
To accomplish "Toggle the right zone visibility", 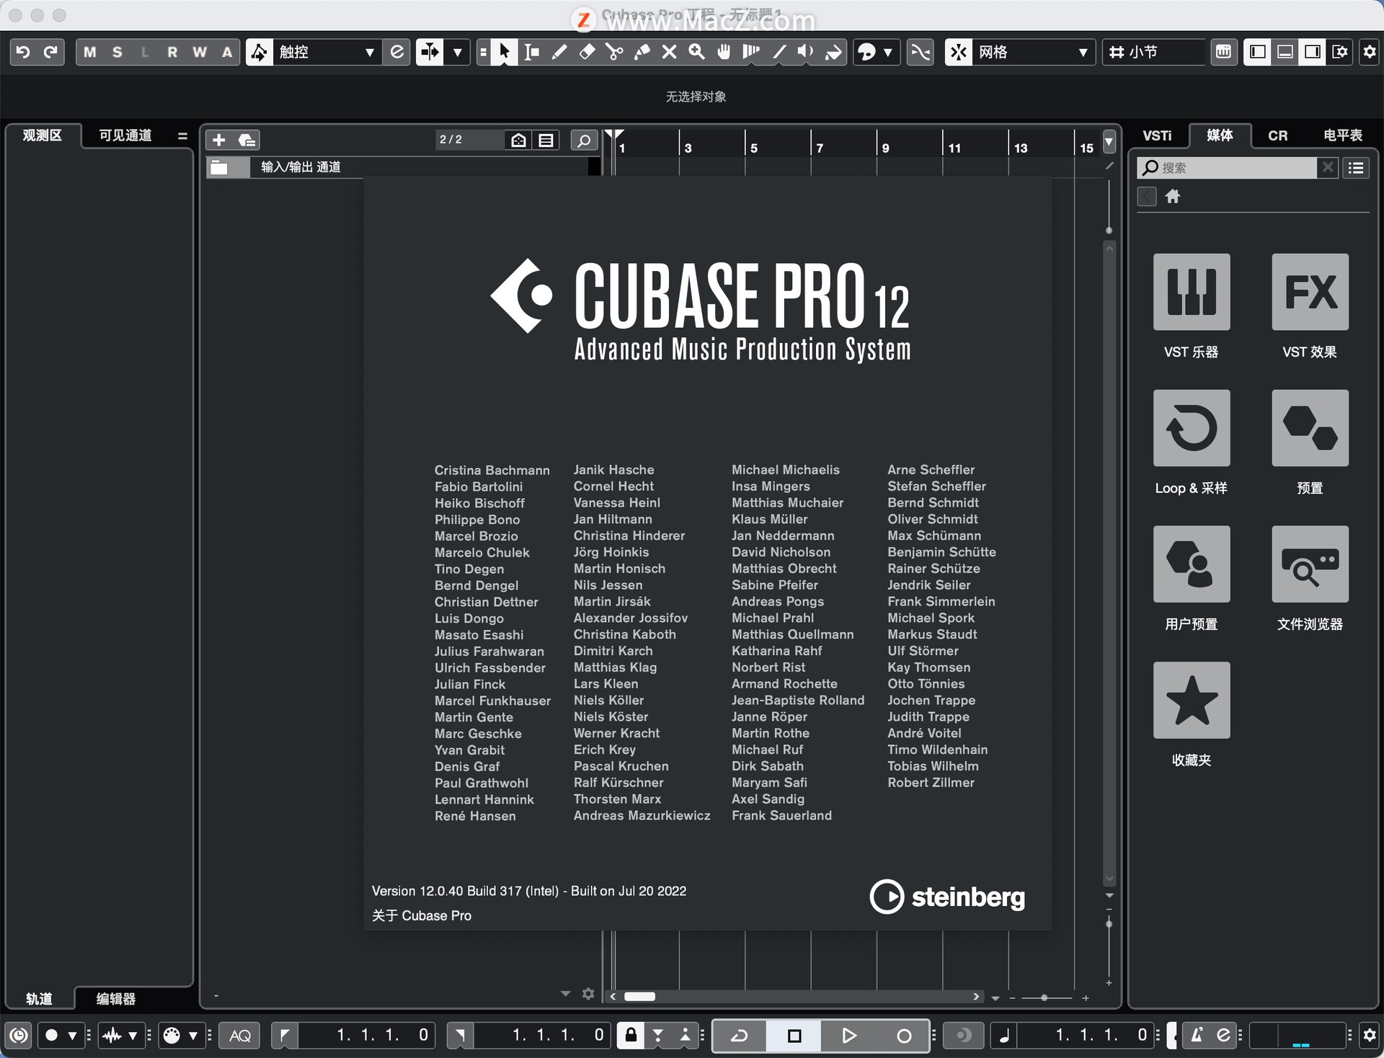I will coord(1313,52).
